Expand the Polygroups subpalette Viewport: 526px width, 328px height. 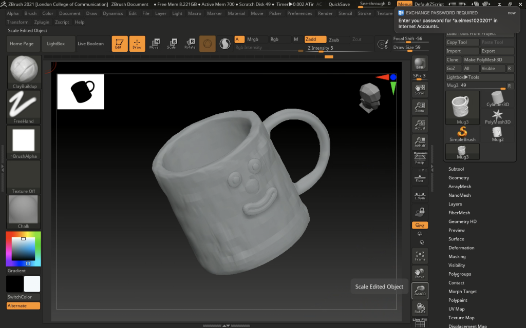[x=459, y=274]
